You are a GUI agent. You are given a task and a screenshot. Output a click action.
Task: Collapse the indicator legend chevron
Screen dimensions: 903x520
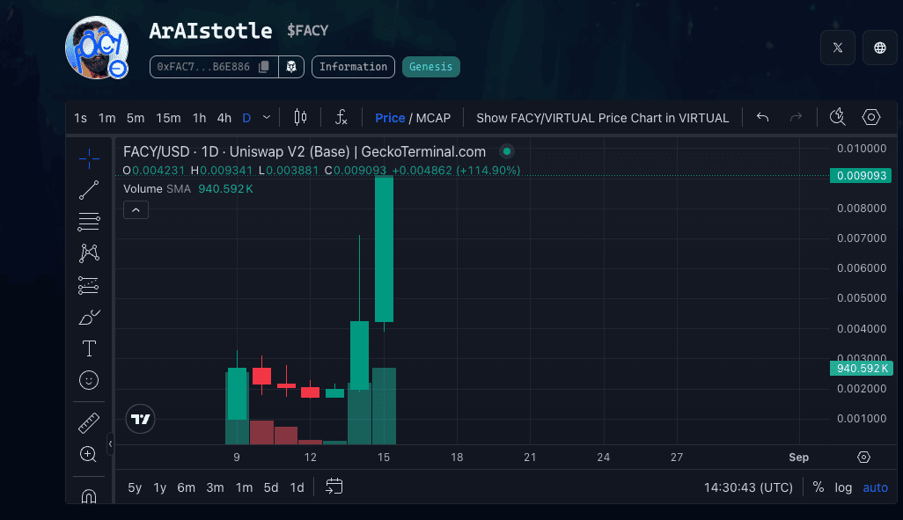tap(136, 209)
